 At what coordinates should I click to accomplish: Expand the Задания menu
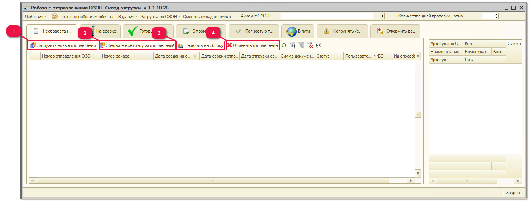pos(128,17)
